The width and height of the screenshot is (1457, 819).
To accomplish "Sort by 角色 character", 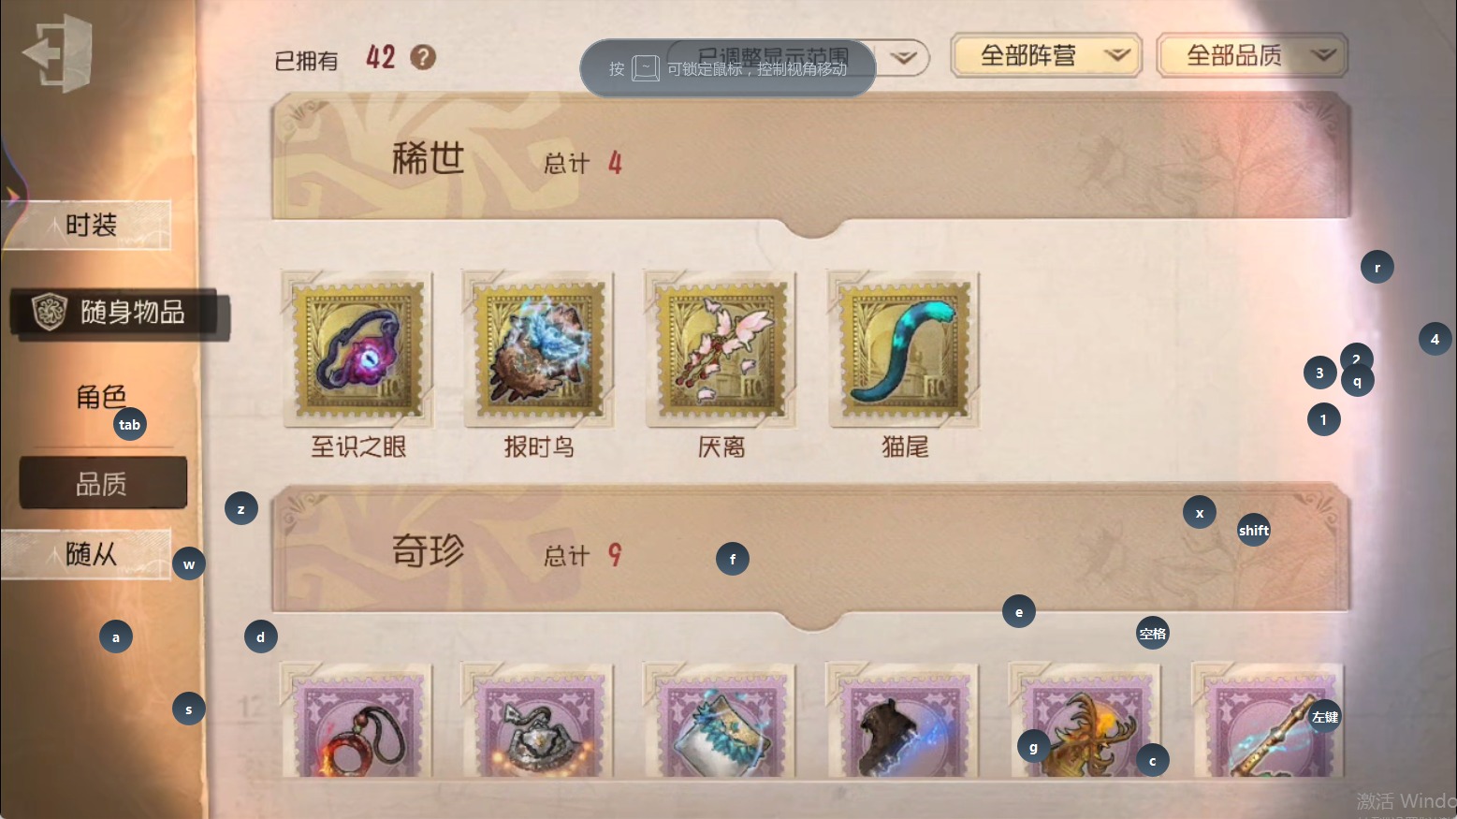I will point(101,397).
